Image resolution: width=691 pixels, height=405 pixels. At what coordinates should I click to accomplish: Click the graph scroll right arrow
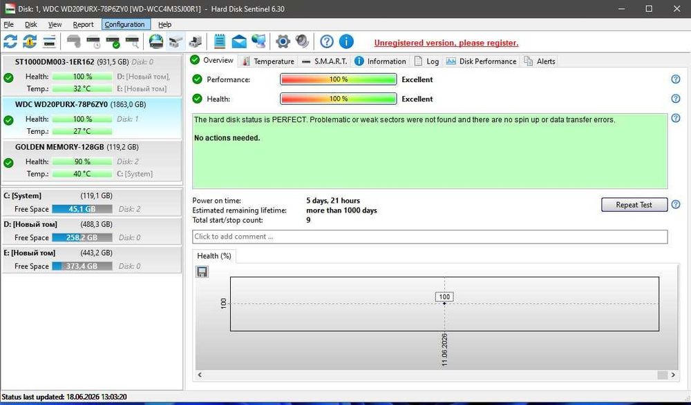(673, 375)
